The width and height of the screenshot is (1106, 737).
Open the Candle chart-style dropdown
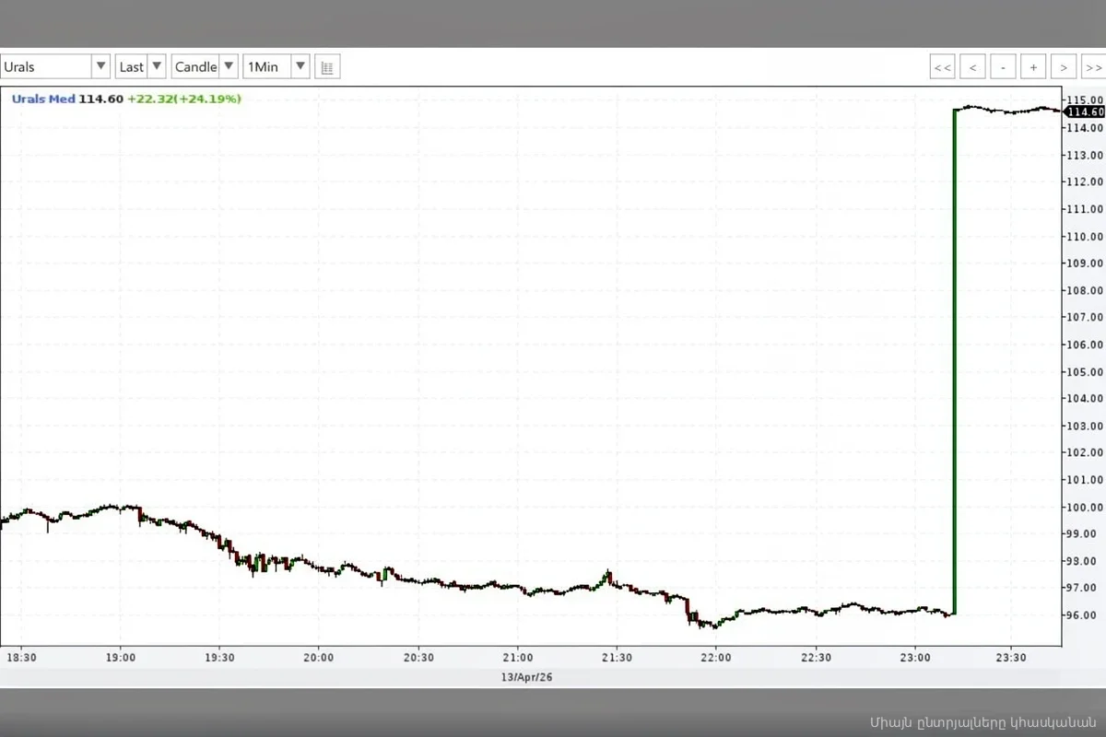click(228, 65)
